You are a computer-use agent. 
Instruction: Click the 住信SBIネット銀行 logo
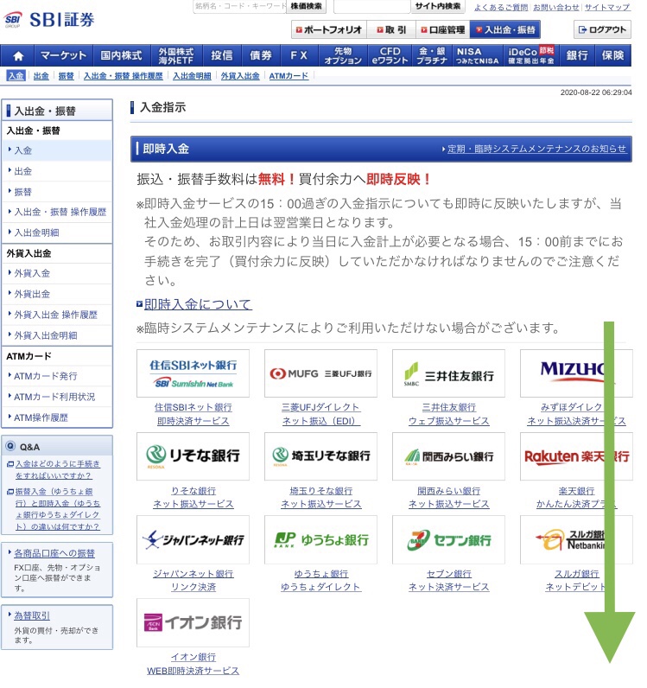pos(193,373)
